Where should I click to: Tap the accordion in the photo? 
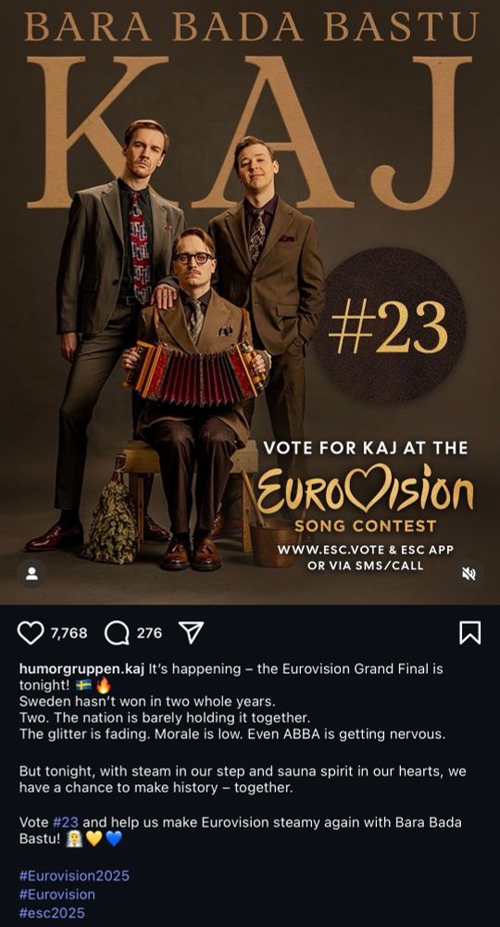(x=196, y=373)
